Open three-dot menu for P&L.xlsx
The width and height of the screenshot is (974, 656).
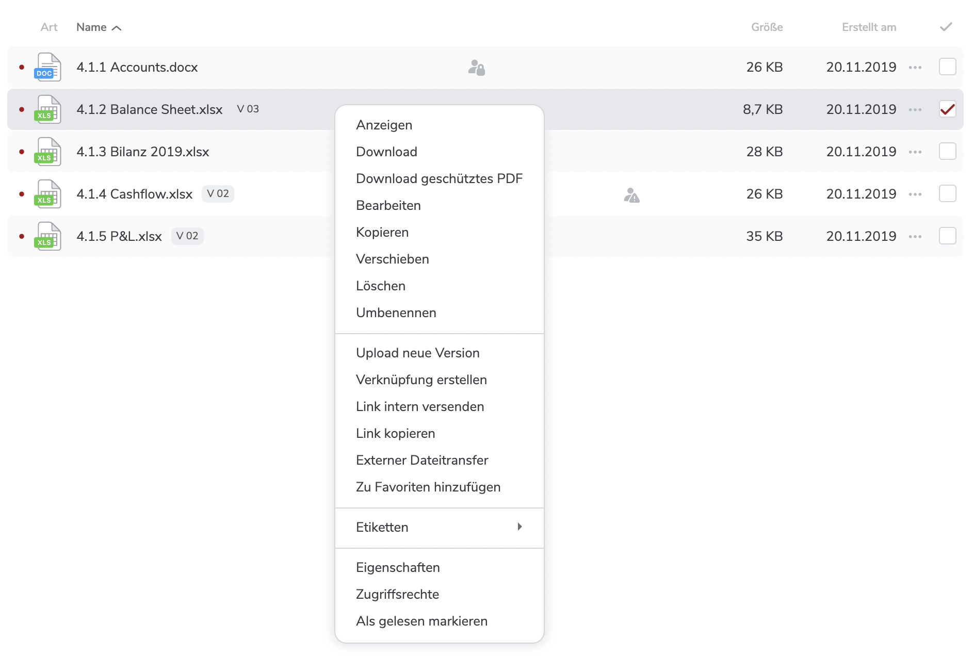coord(915,237)
